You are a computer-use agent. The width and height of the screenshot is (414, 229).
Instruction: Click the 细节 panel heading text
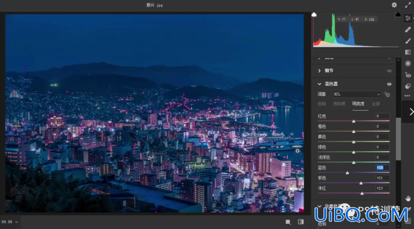pyautogui.click(x=329, y=71)
